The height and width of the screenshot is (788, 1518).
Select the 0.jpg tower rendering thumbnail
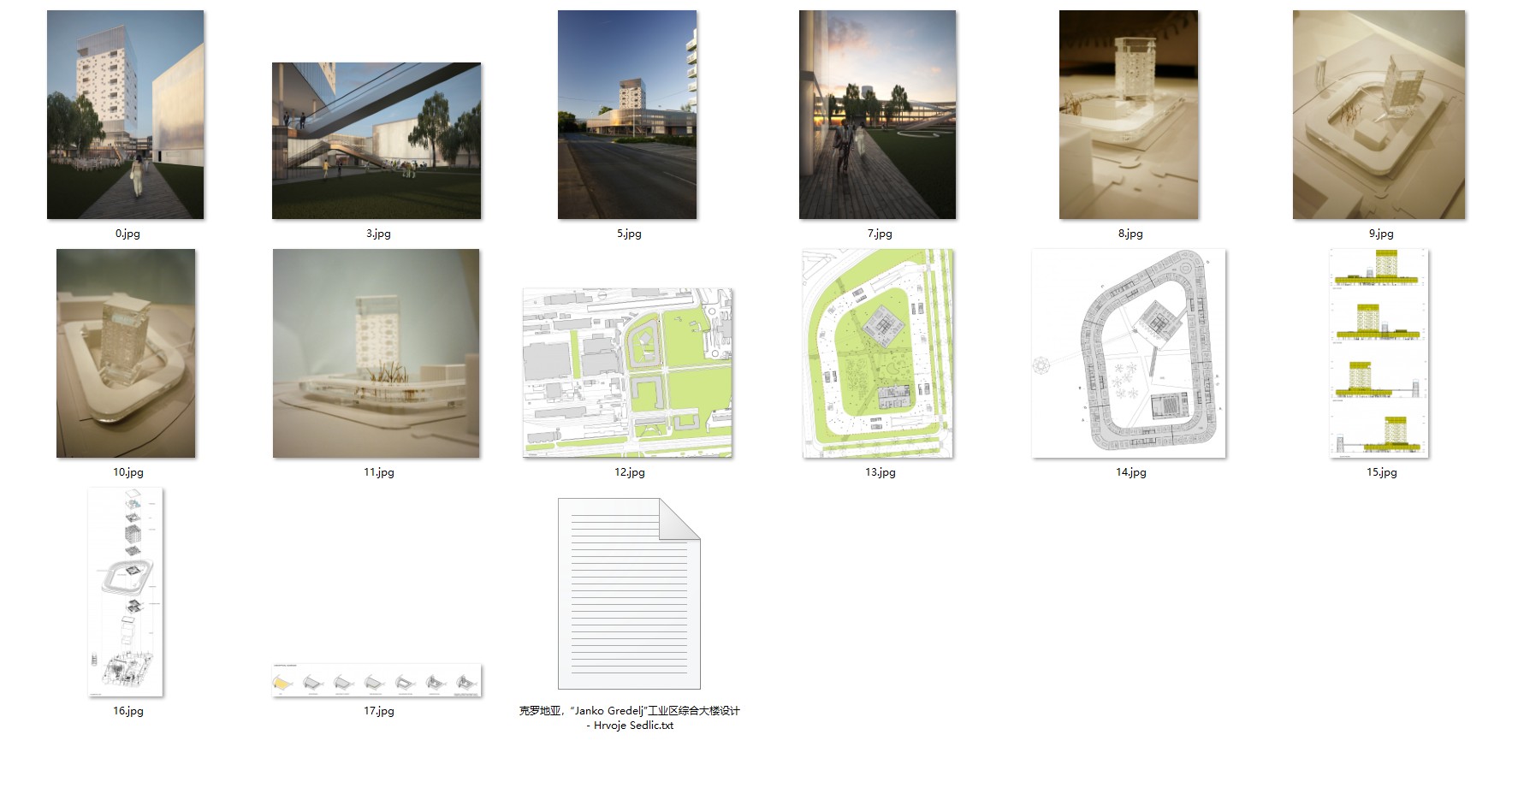[126, 115]
